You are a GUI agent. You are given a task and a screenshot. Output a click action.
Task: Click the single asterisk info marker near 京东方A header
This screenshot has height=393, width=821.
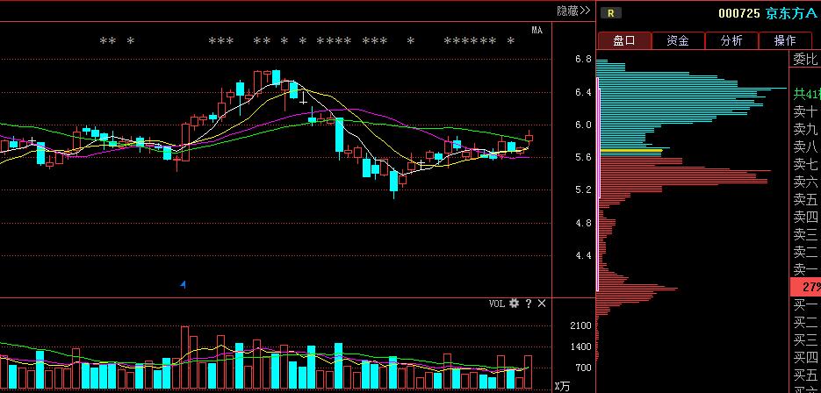coord(511,41)
